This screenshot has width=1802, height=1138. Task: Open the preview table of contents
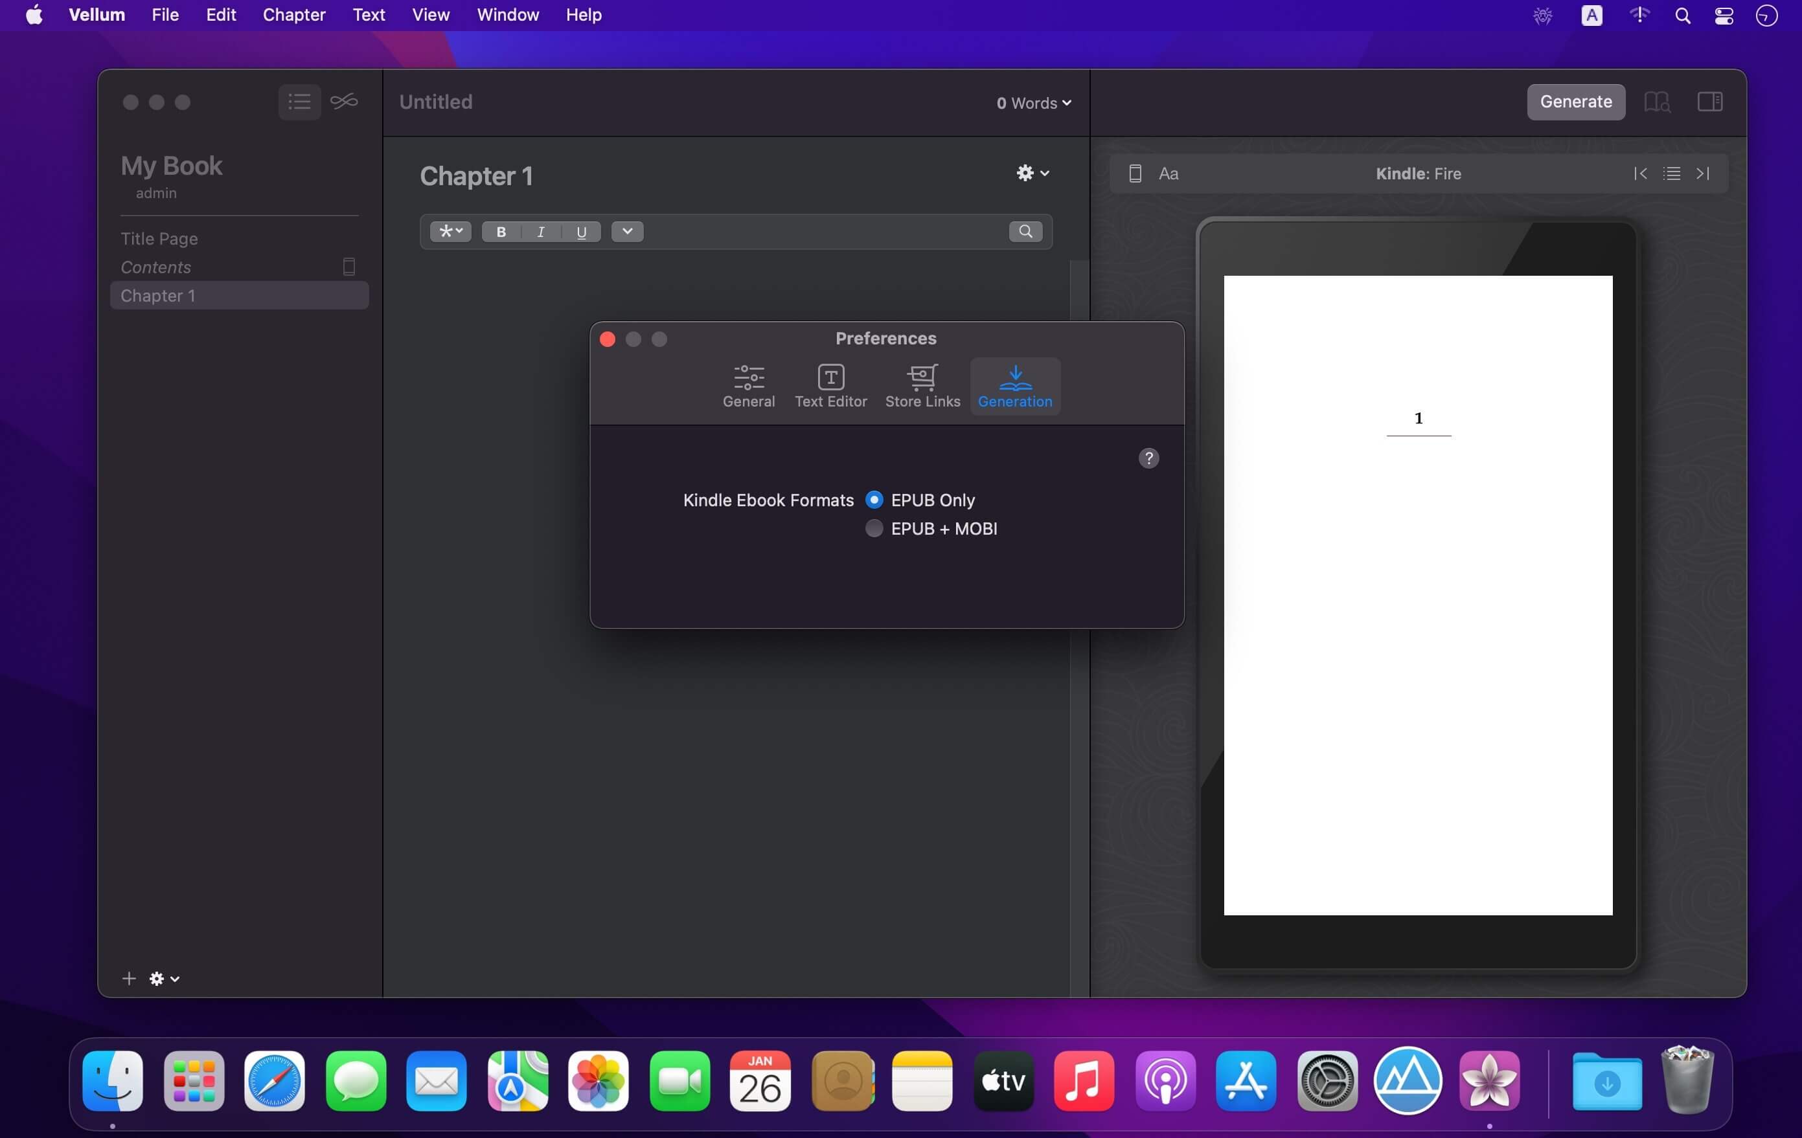click(1671, 173)
